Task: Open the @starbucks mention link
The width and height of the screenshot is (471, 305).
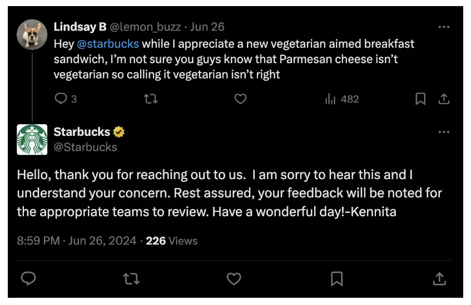Action: [x=108, y=44]
